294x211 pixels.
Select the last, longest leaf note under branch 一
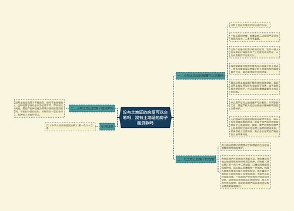tap(255, 127)
